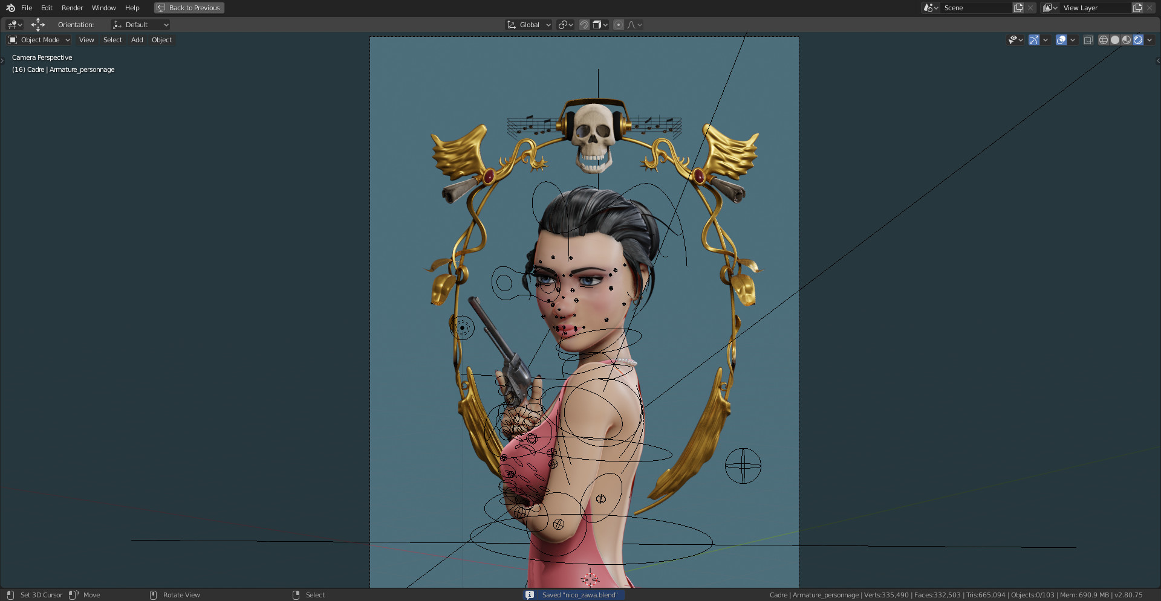Click the skull with headphones in the frame

pyautogui.click(x=594, y=137)
